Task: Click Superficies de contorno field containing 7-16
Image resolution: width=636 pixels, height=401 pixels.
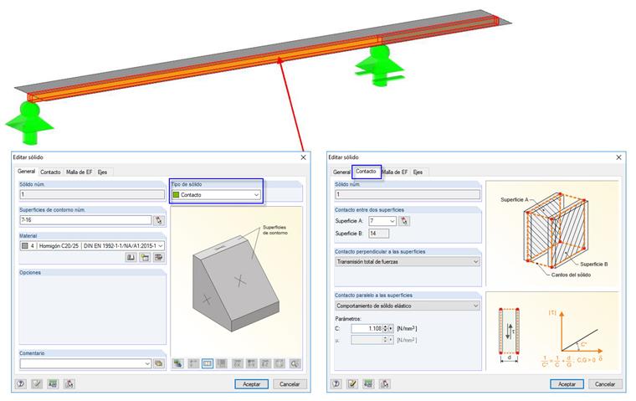Action: pyautogui.click(x=85, y=220)
